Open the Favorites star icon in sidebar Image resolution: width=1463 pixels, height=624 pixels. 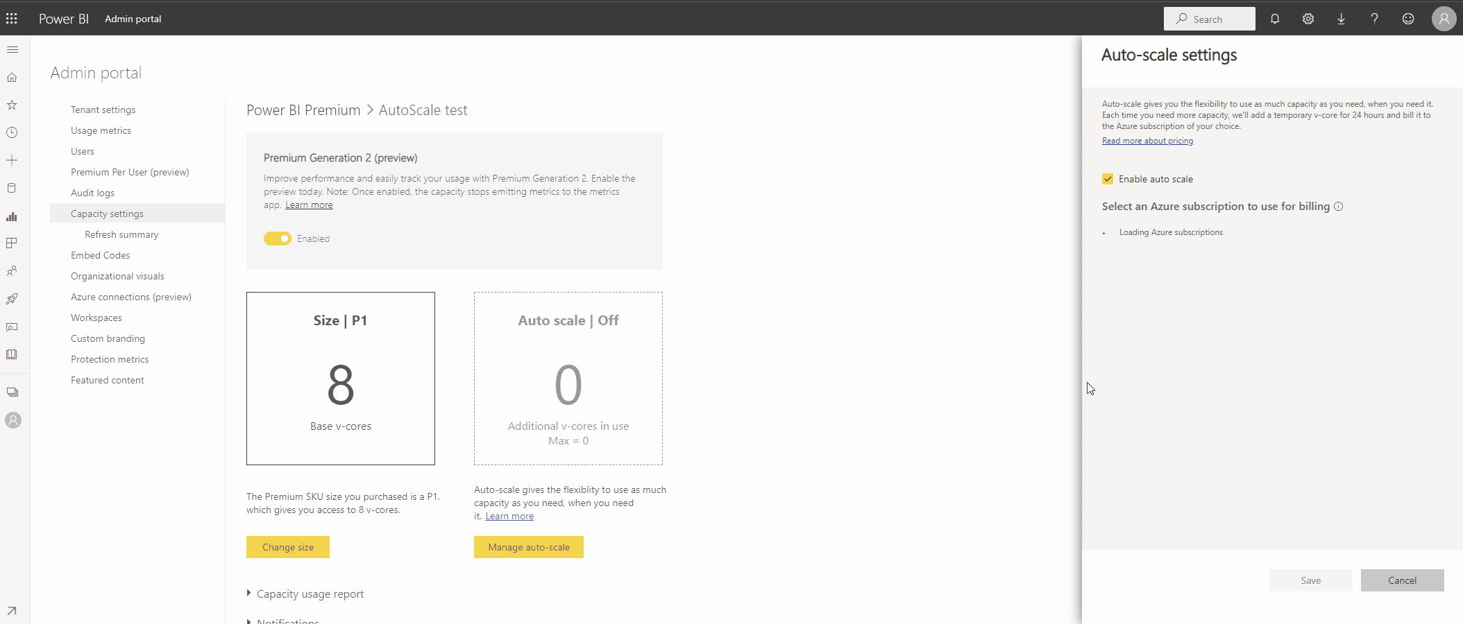[12, 105]
